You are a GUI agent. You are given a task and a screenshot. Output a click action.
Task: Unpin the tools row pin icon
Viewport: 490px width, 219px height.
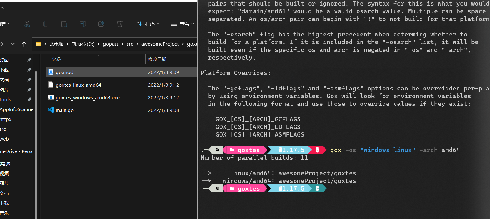point(29,99)
